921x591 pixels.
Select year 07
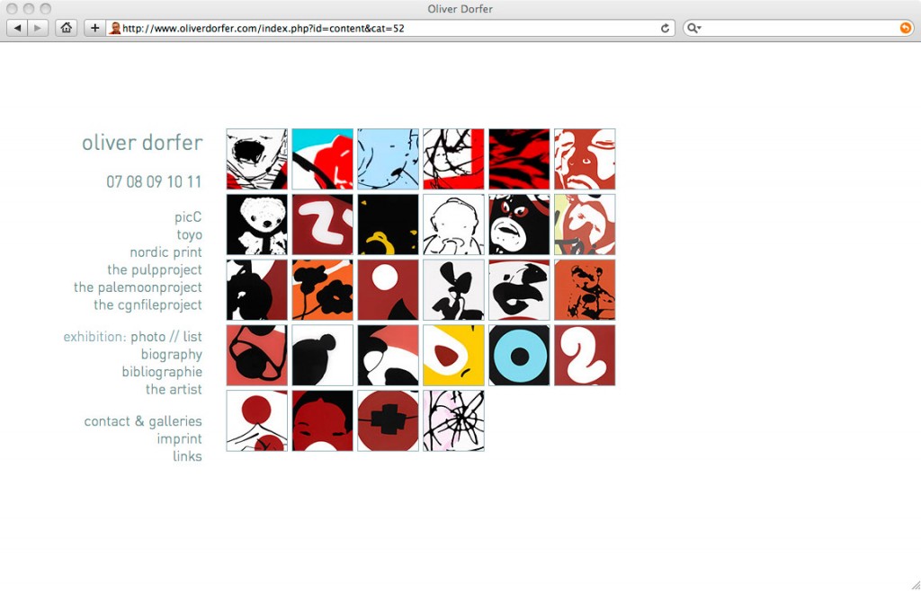114,181
